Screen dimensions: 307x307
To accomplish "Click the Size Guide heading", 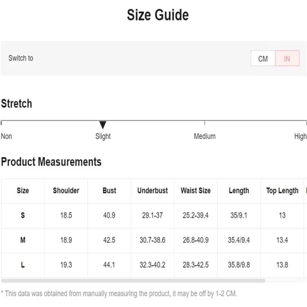I will pyautogui.click(x=158, y=15).
